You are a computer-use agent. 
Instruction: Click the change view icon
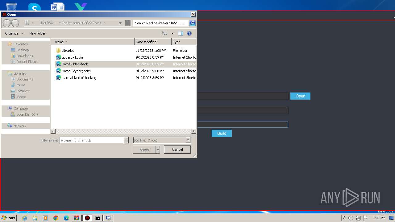(165, 33)
